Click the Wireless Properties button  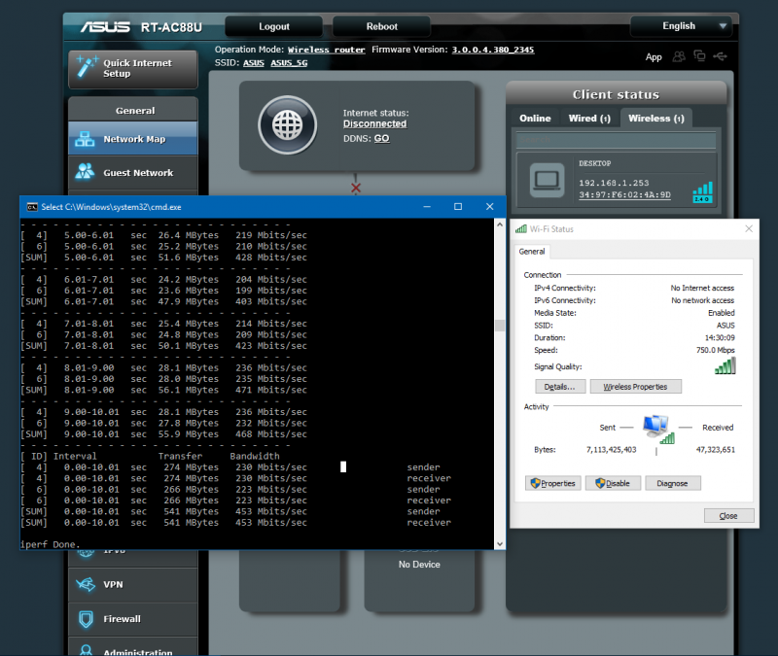636,386
